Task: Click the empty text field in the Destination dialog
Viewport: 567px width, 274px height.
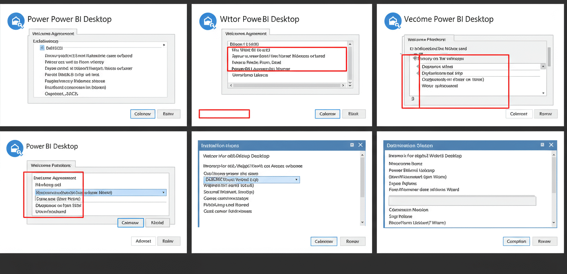Action: tap(462, 201)
